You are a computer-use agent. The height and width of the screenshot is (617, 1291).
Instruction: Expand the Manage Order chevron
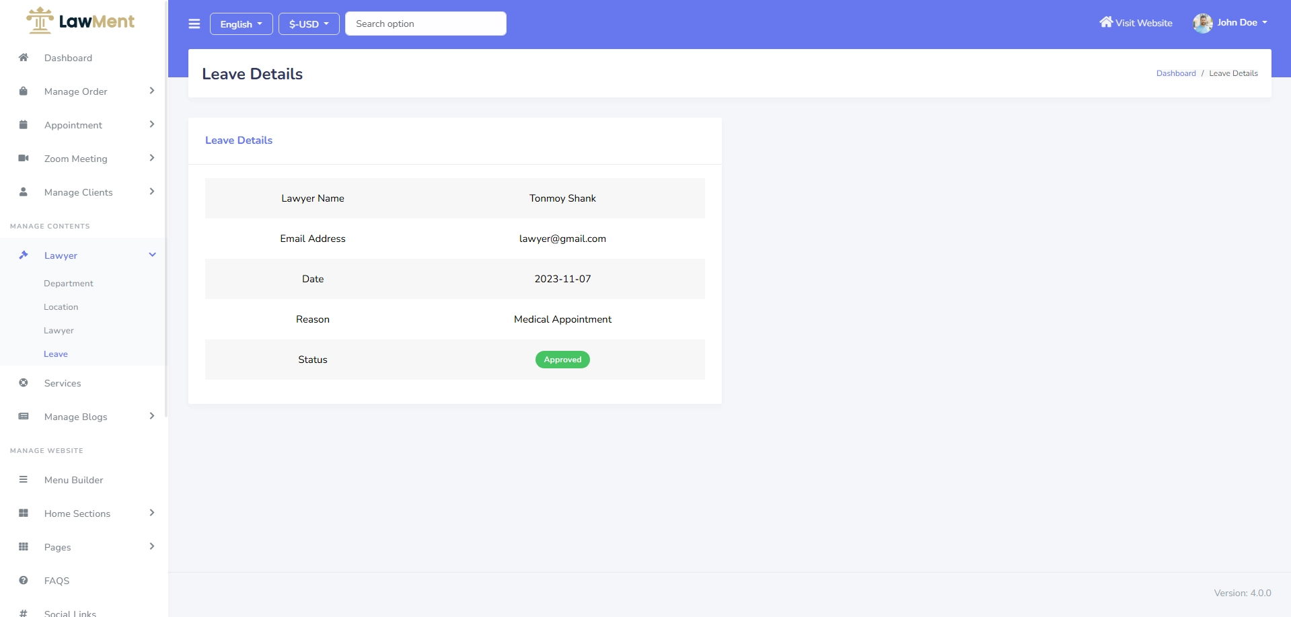tap(152, 91)
